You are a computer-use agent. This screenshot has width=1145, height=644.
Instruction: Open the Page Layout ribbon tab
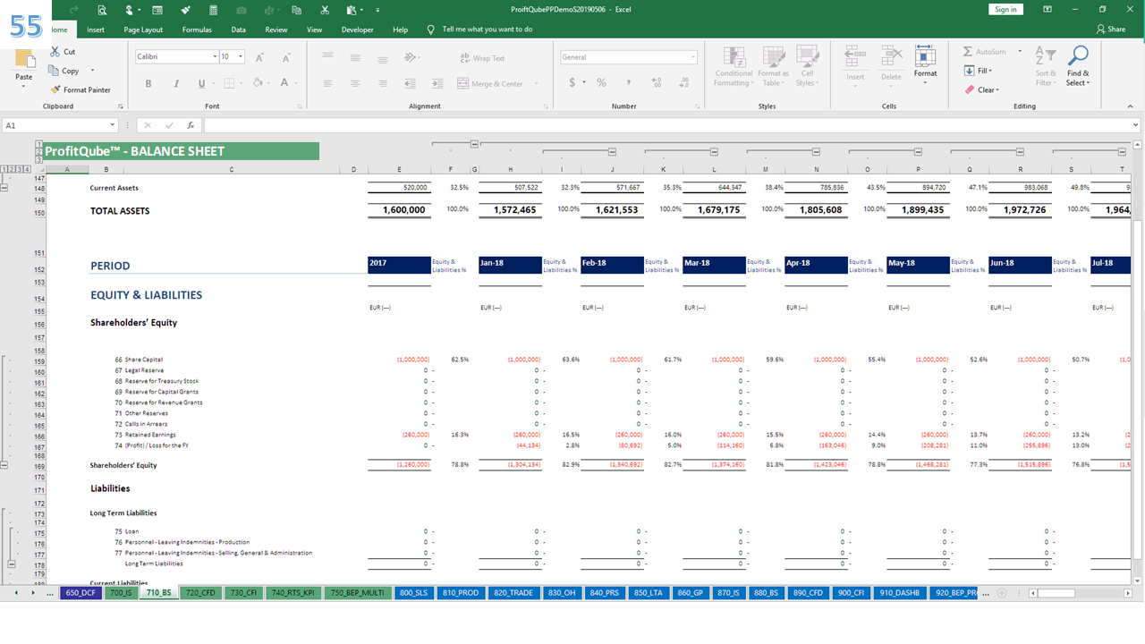coord(143,30)
